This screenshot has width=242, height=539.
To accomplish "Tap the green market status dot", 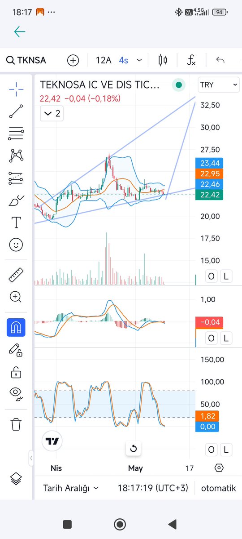I will coord(178,85).
